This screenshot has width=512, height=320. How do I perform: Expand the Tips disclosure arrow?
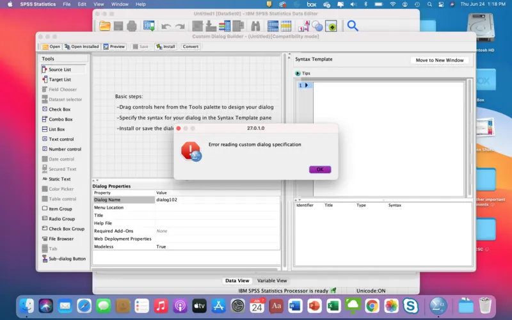click(x=298, y=73)
